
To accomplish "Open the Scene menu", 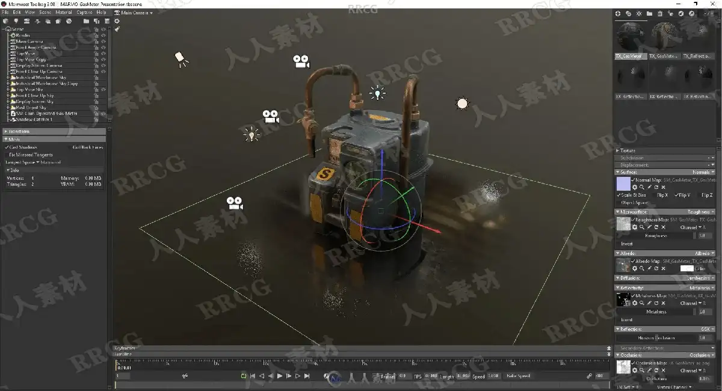I will tap(45, 12).
